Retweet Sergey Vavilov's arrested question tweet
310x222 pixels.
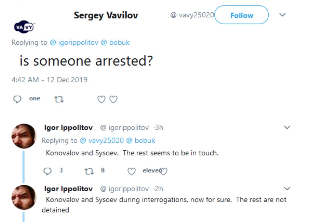(x=59, y=99)
